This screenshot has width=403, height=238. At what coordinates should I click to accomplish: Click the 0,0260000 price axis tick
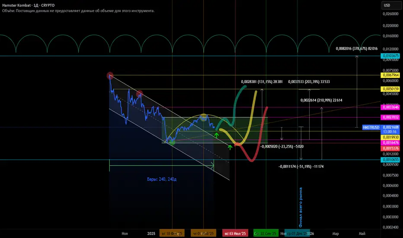pyautogui.click(x=390, y=14)
